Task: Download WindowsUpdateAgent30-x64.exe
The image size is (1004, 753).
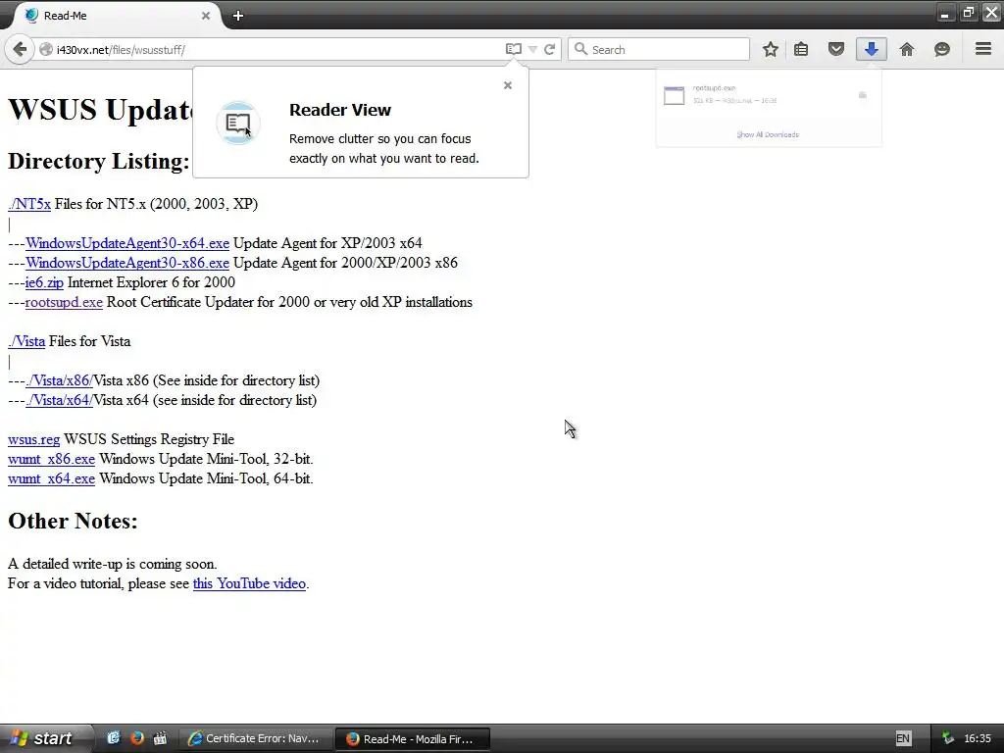Action: coord(127,243)
